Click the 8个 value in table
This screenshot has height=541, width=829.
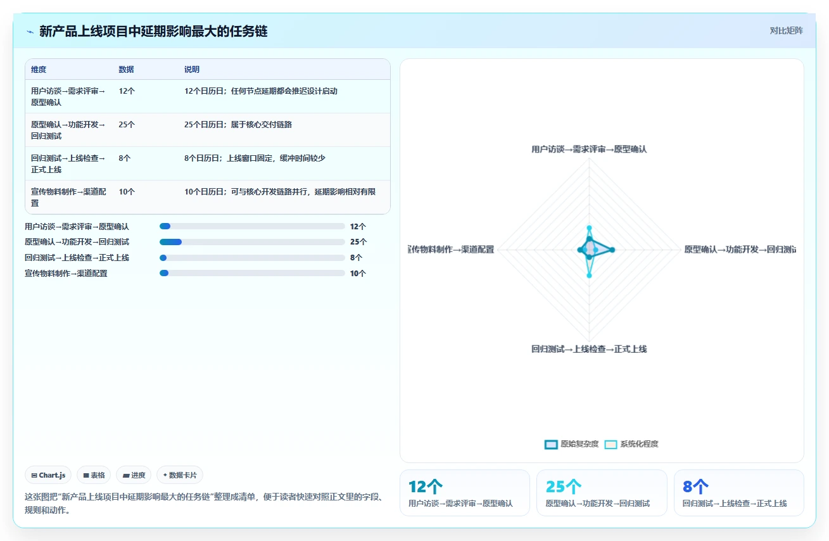click(x=125, y=158)
